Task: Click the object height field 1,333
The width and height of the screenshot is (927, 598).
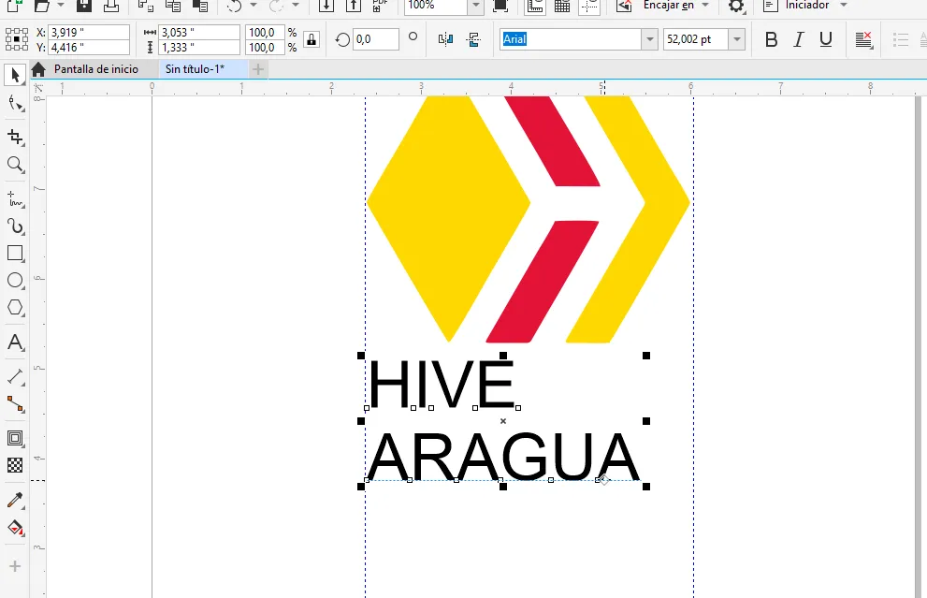Action: click(x=199, y=48)
